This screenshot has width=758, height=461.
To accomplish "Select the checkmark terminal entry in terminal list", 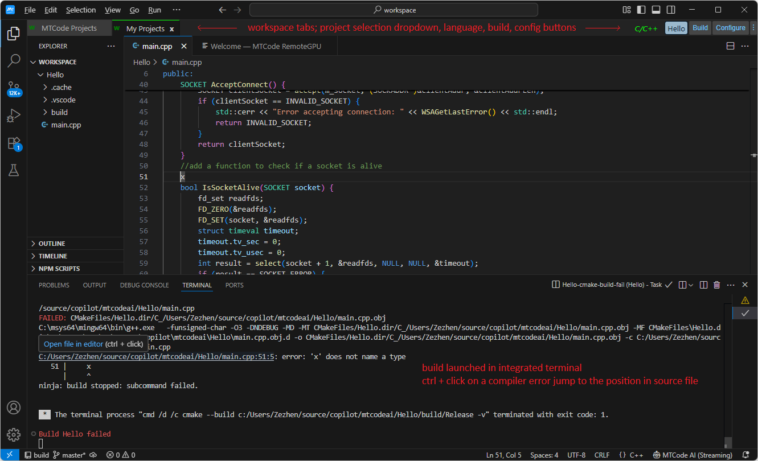I will (x=745, y=313).
